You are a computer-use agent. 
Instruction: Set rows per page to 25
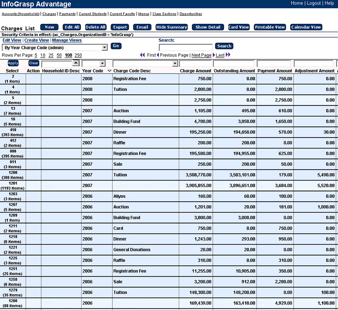pos(51,55)
